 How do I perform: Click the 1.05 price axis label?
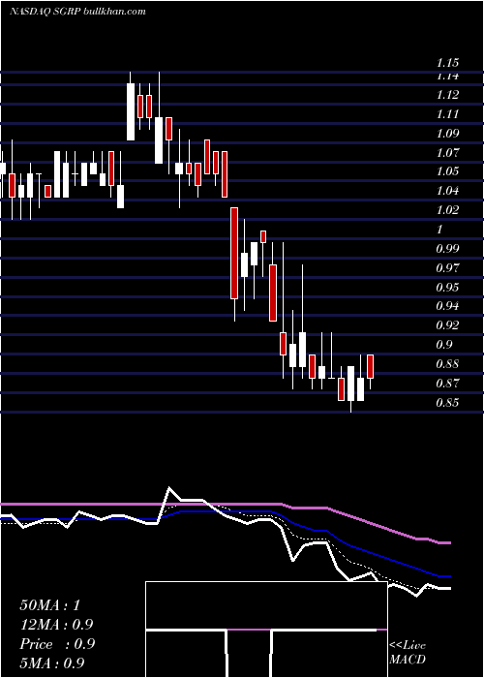point(447,171)
